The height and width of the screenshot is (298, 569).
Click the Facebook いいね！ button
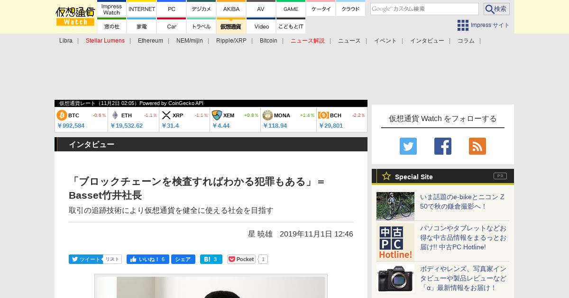pyautogui.click(x=148, y=259)
